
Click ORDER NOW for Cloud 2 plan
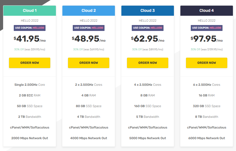tap(88, 63)
